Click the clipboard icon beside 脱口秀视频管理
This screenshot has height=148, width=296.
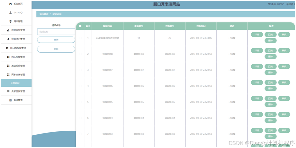point(7,48)
